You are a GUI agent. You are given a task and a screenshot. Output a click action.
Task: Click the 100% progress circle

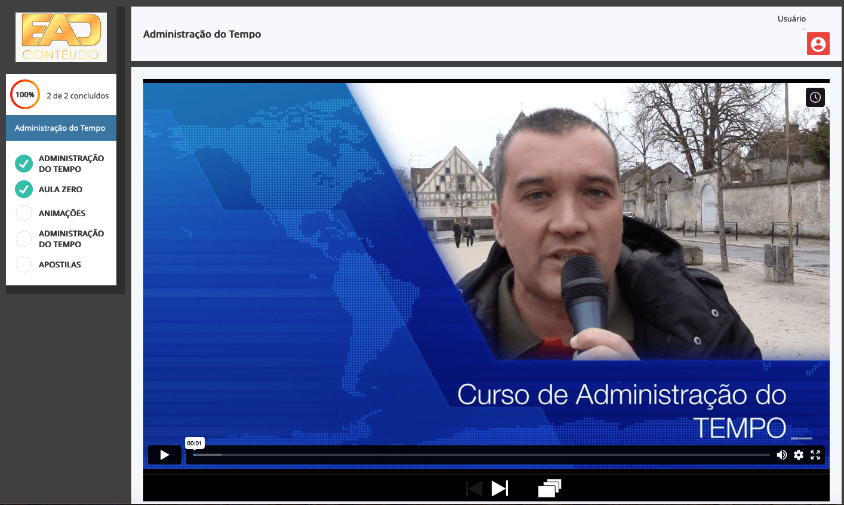click(25, 95)
